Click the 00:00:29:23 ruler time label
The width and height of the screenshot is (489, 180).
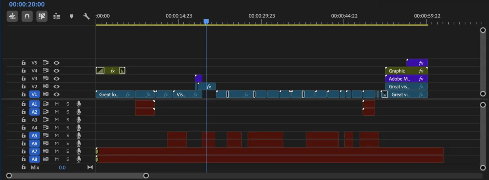click(x=262, y=16)
